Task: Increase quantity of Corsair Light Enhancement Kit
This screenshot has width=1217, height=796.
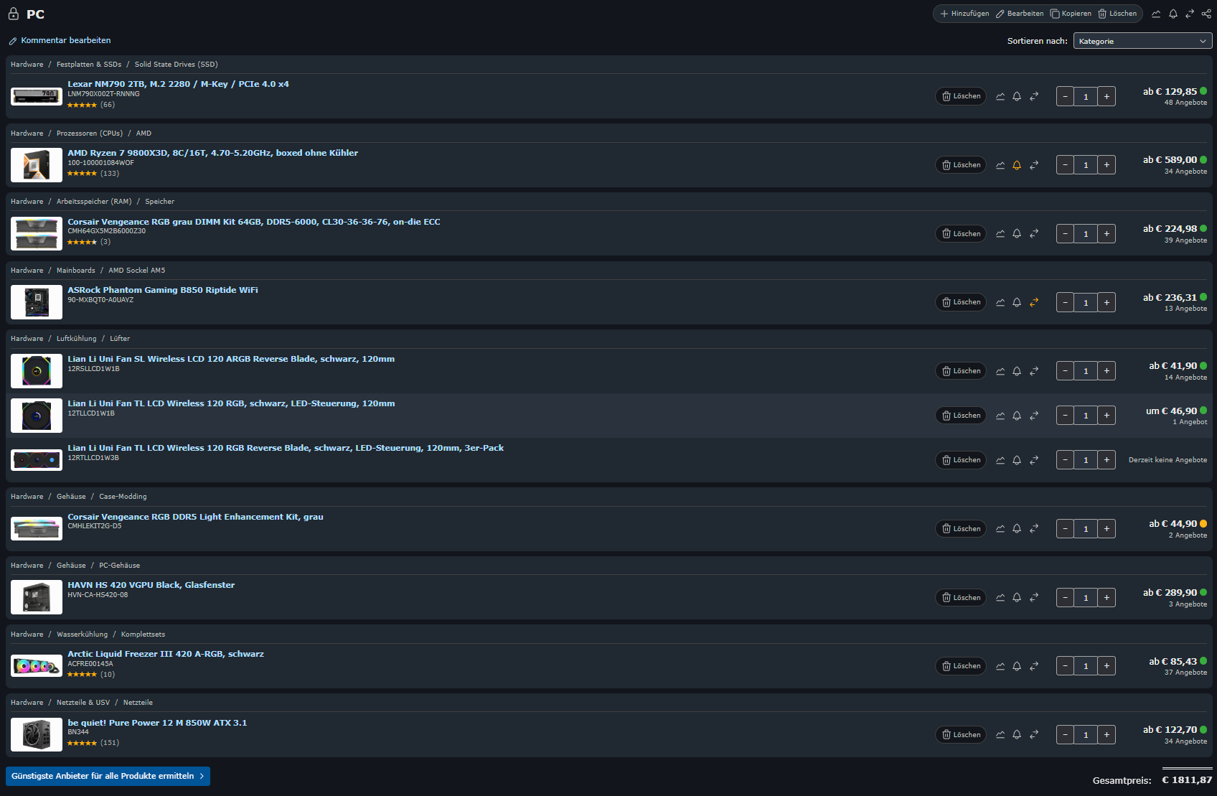Action: (x=1106, y=529)
